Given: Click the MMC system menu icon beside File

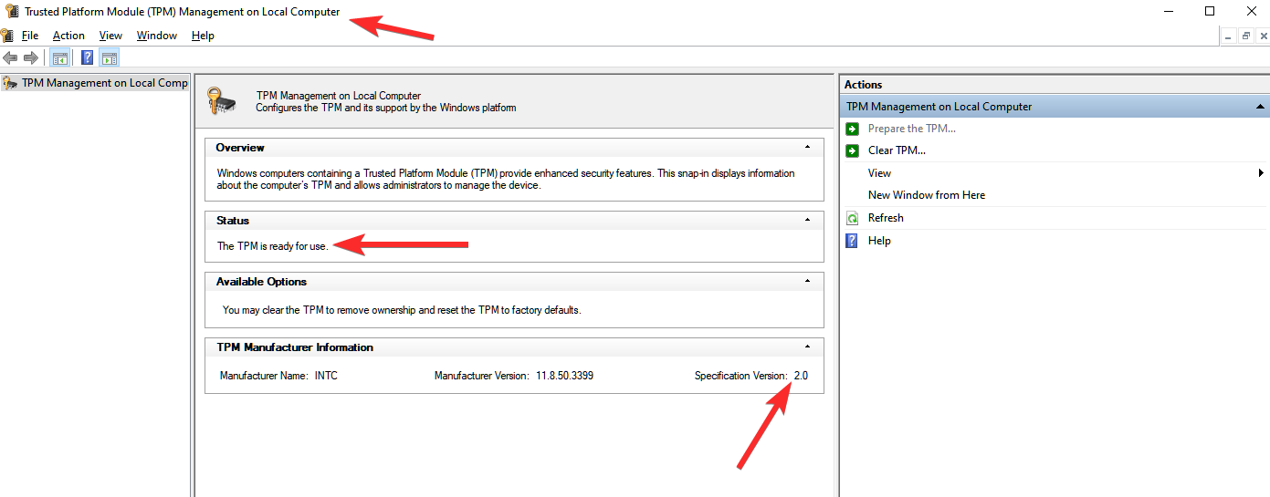Looking at the screenshot, I should point(7,36).
